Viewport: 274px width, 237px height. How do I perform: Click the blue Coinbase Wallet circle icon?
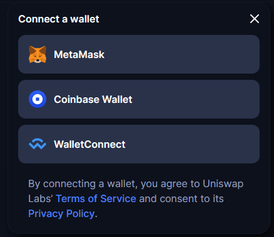click(x=38, y=99)
